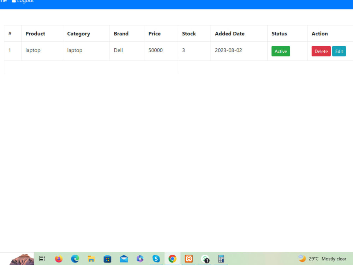Switch to Google Chrome taskbar icon

173,259
